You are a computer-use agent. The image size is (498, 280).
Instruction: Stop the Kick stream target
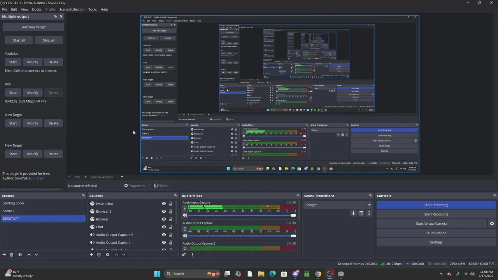[x=13, y=93]
